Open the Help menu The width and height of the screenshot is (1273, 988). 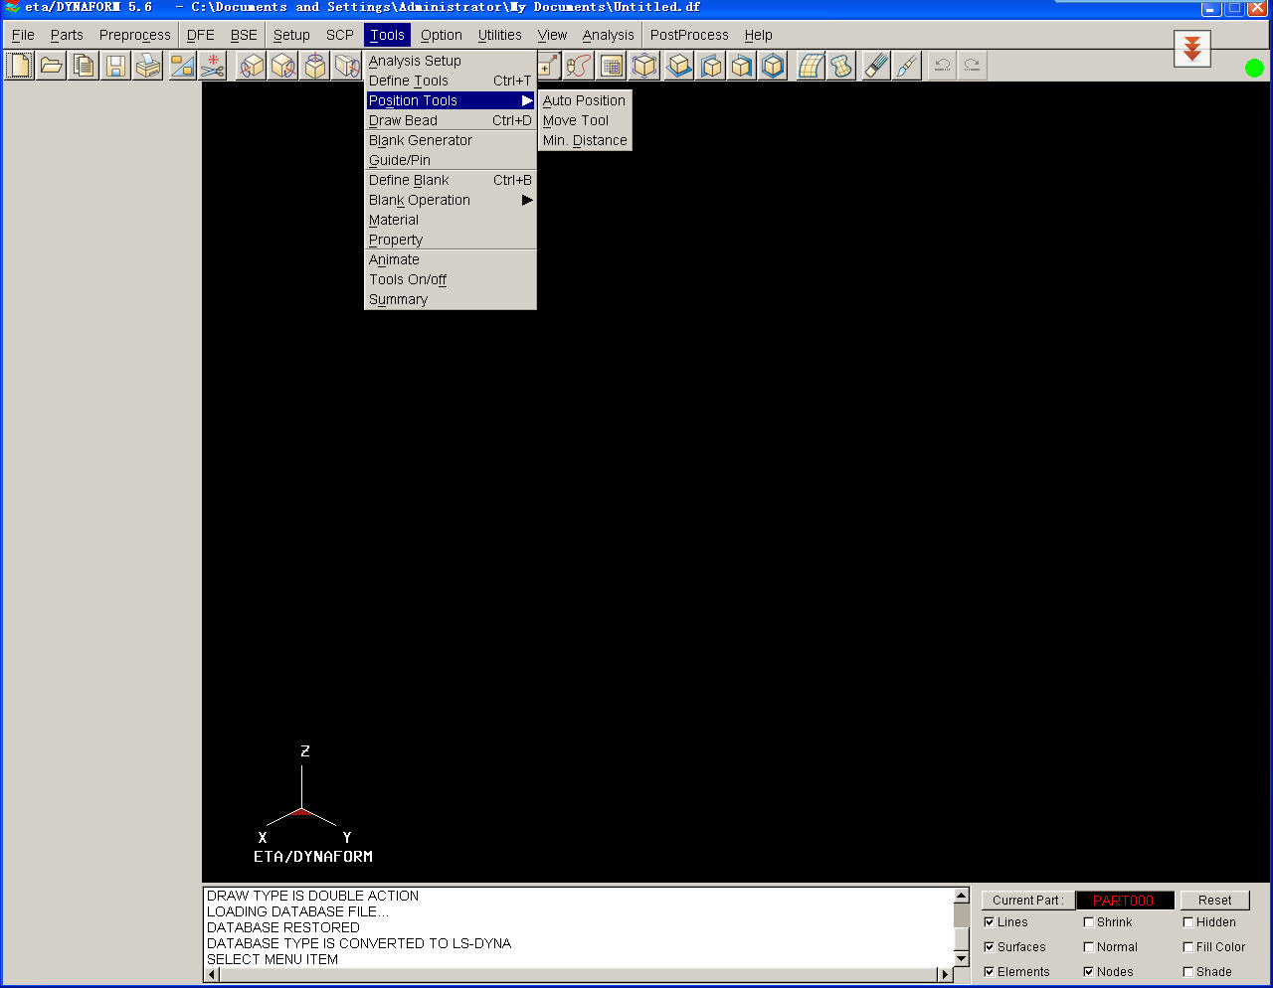758,35
